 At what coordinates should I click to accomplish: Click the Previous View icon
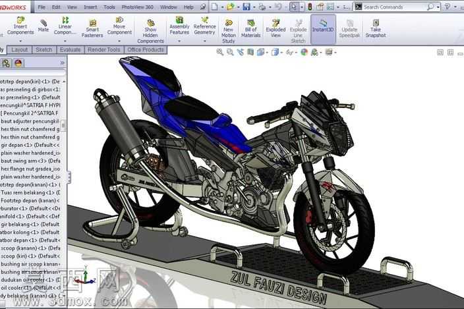(241, 52)
